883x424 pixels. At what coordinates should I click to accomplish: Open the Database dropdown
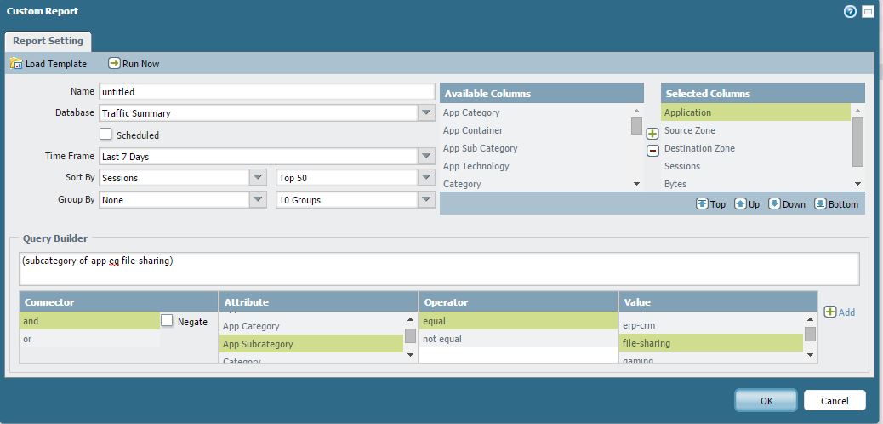426,112
